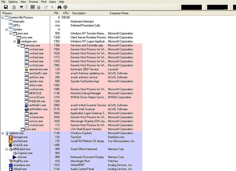The height and width of the screenshot is (171, 236).
Task: Select the nhksrv.exe process row
Action: [x=71, y=85]
